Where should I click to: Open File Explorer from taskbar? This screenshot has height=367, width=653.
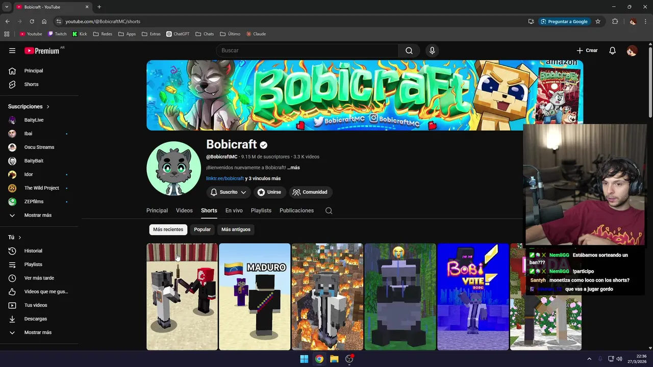(334, 359)
